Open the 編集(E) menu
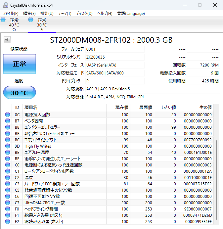 (x=29, y=14)
